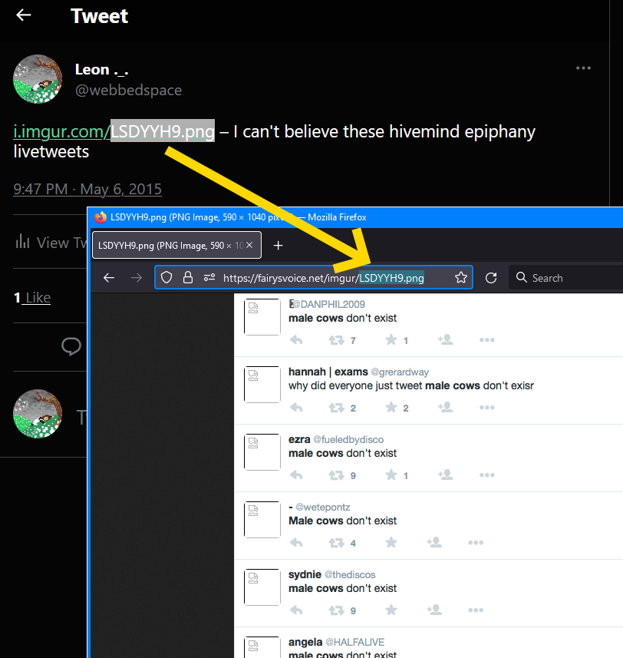
Task: Reload the page in Firefox
Action: point(491,278)
